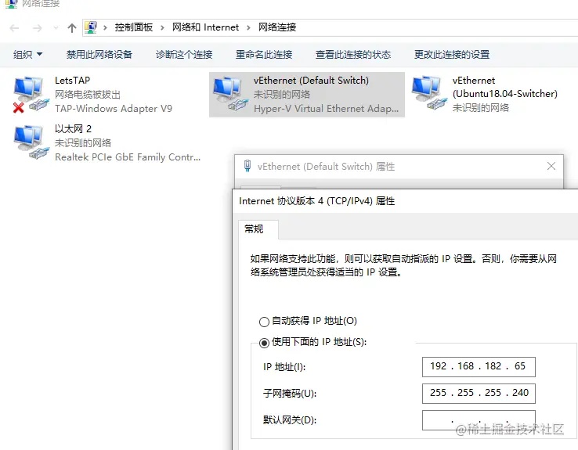Click 查看此连接的状态 in the toolbar
This screenshot has width=578, height=450.
click(x=352, y=55)
